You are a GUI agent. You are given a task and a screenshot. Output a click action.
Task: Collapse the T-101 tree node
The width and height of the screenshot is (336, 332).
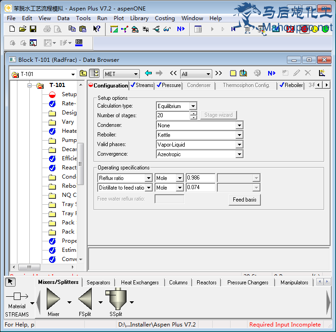(x=29, y=85)
